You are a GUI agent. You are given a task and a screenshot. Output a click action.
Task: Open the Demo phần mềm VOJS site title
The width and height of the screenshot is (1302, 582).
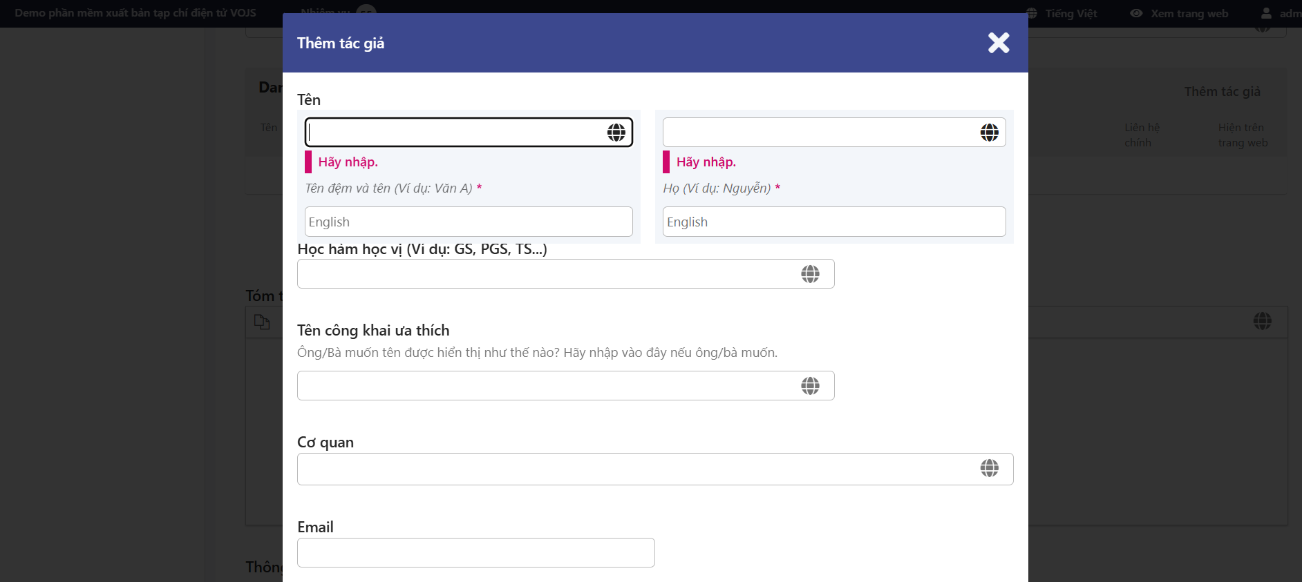click(x=135, y=13)
